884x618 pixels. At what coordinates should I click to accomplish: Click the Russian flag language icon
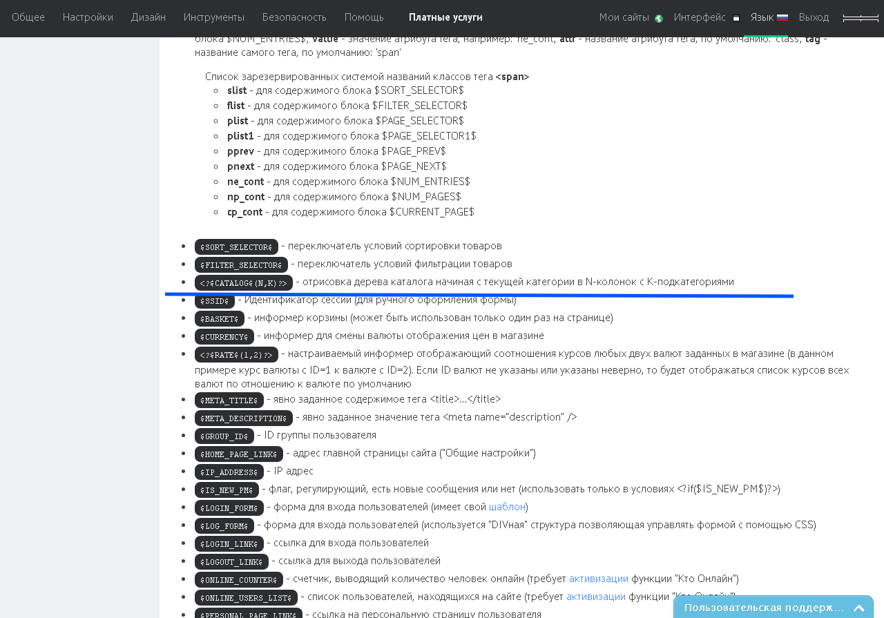(x=782, y=18)
